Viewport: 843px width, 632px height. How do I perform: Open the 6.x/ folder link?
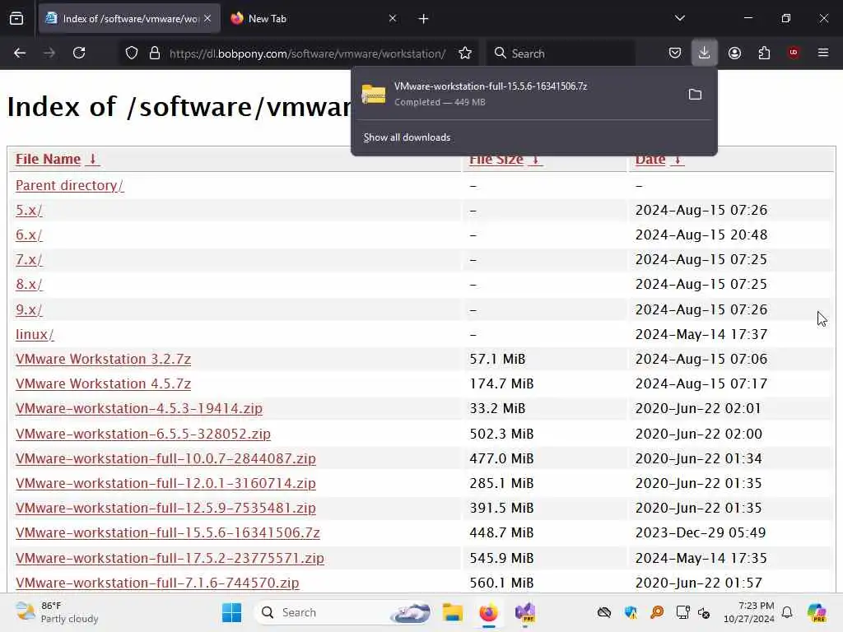pyautogui.click(x=29, y=235)
